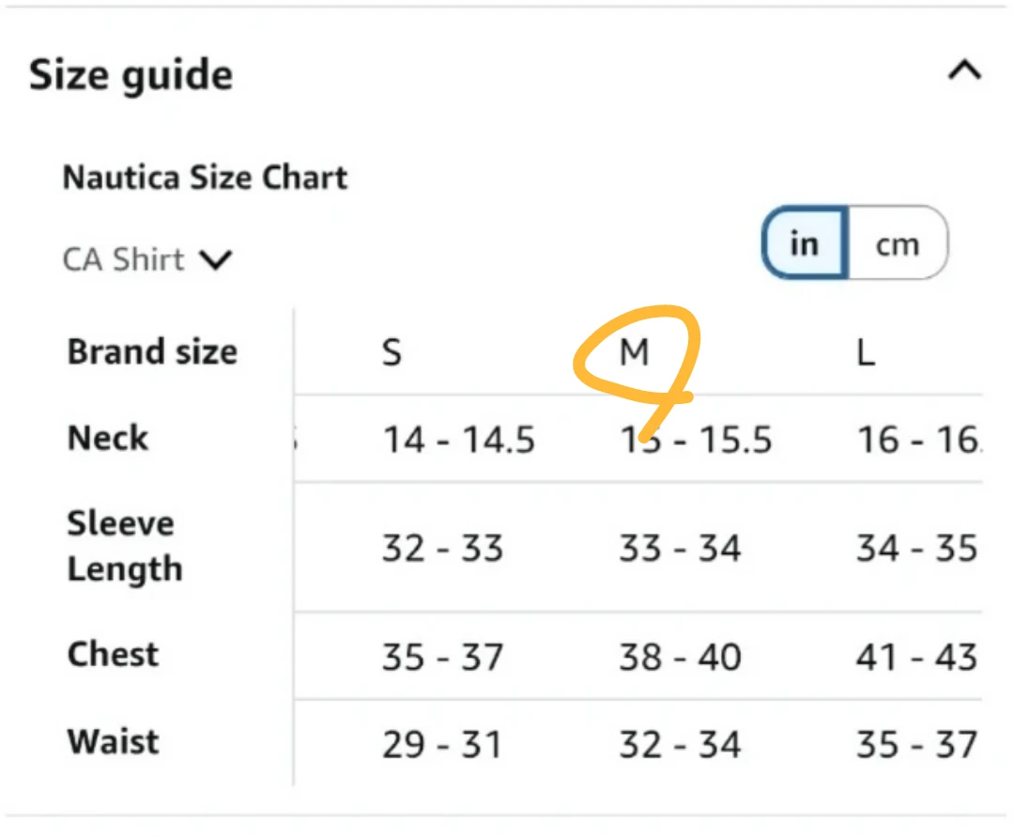
Task: Click medium sleeve length 33 - 34
Action: [680, 549]
